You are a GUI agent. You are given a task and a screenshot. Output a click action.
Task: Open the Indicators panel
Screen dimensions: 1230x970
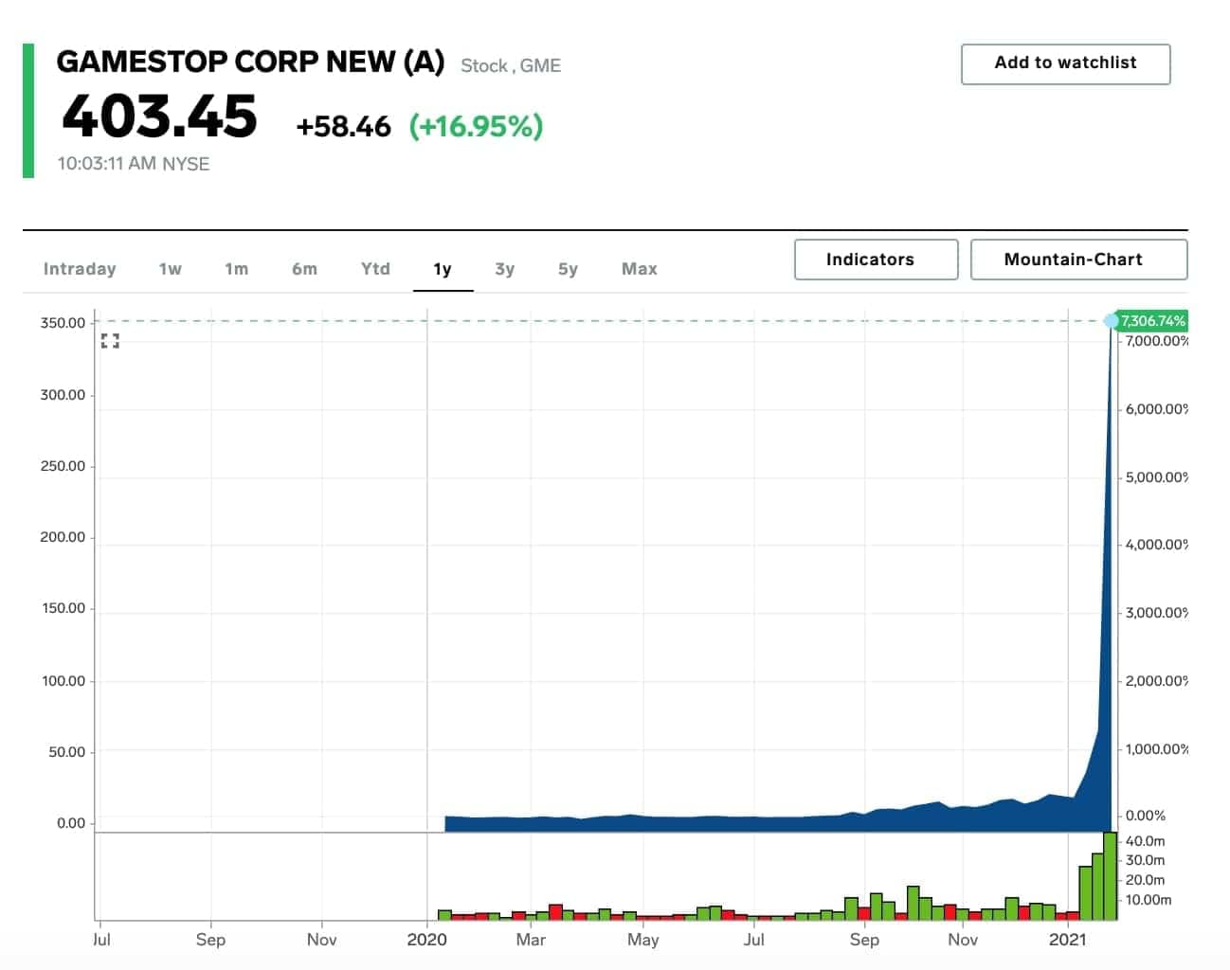(x=875, y=259)
